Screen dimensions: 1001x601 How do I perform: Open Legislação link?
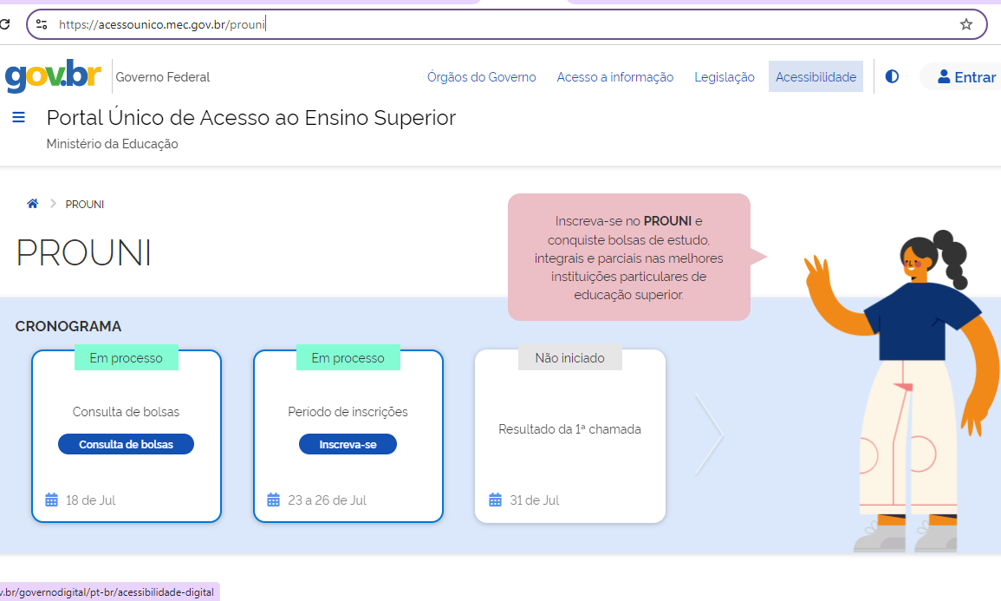[724, 76]
